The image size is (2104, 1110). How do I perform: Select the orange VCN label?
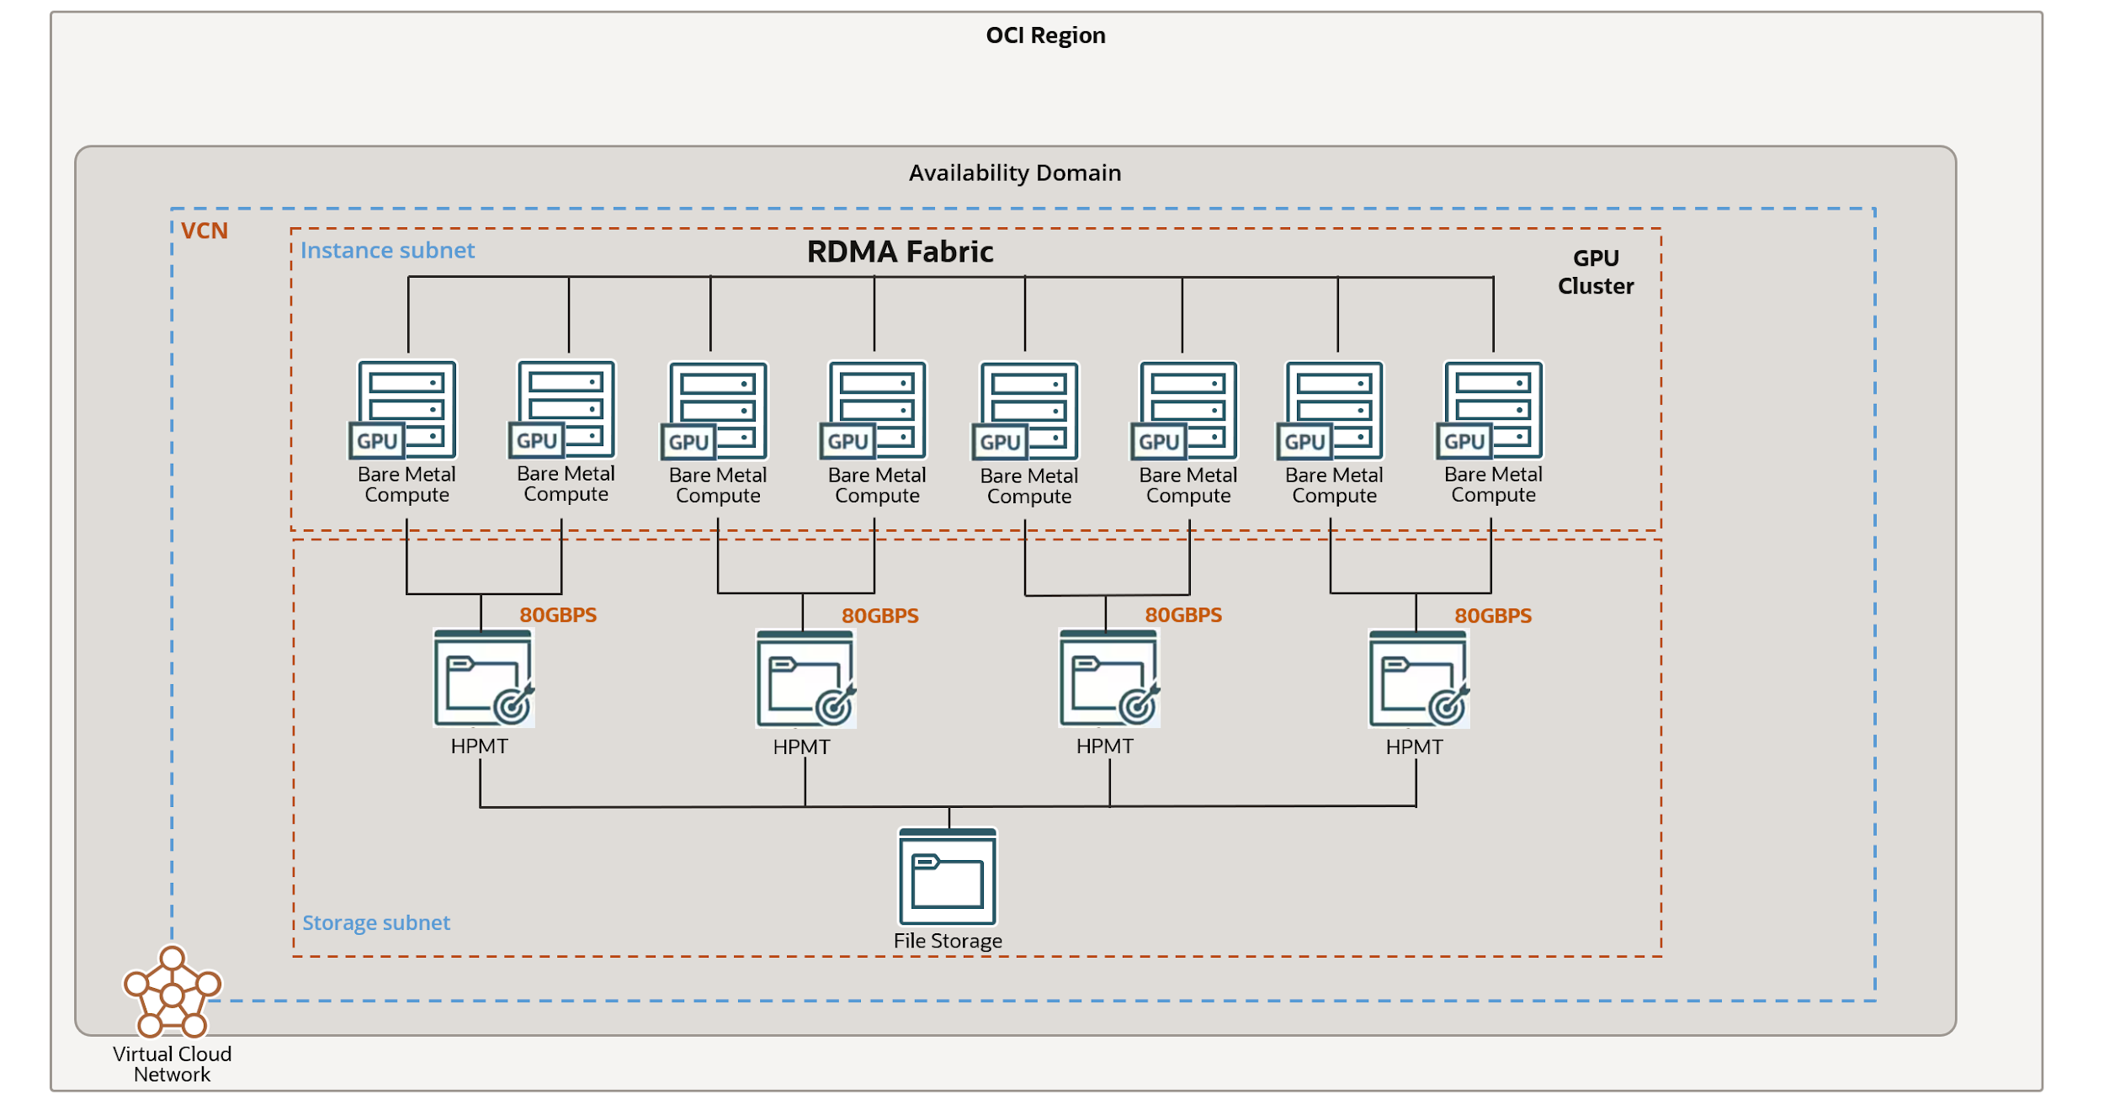(204, 231)
